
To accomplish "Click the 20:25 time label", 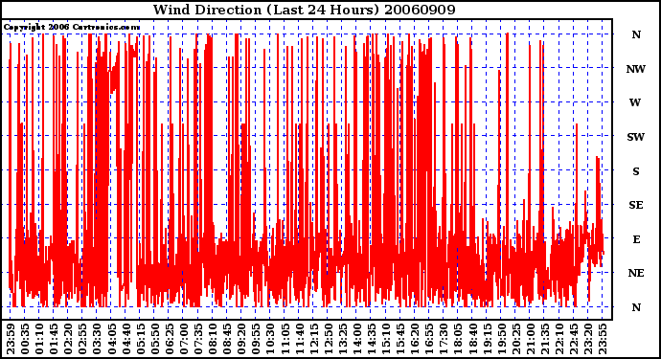I will point(516,339).
